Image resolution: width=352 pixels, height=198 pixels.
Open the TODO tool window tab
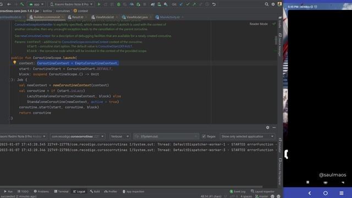point(23,191)
